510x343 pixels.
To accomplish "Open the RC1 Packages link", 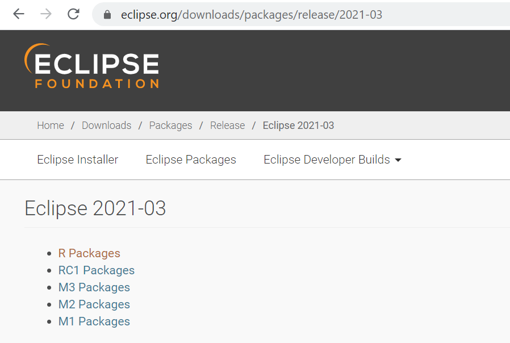I will (96, 270).
